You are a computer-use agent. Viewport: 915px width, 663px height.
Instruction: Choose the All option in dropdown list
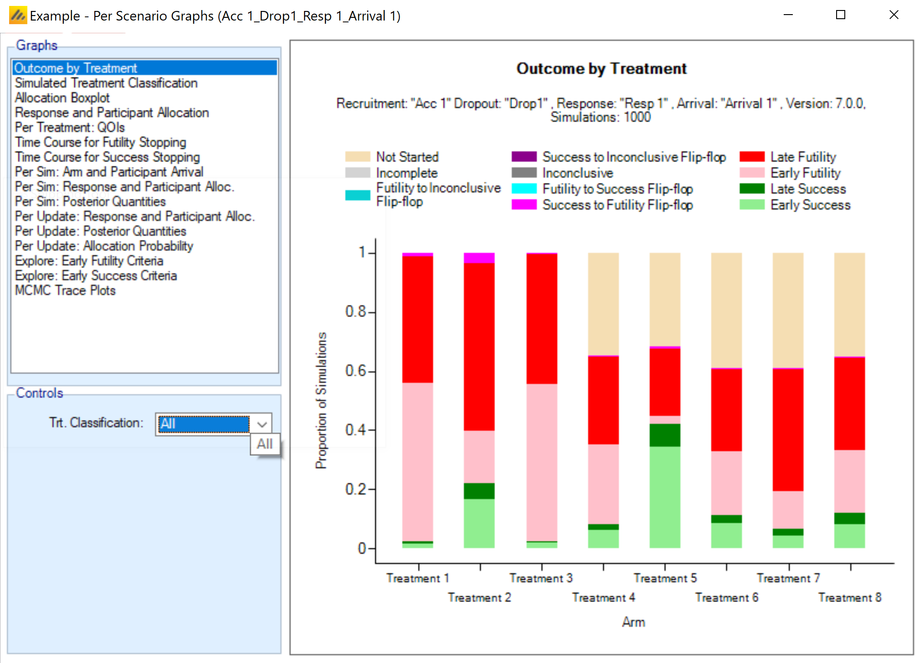pyautogui.click(x=264, y=444)
